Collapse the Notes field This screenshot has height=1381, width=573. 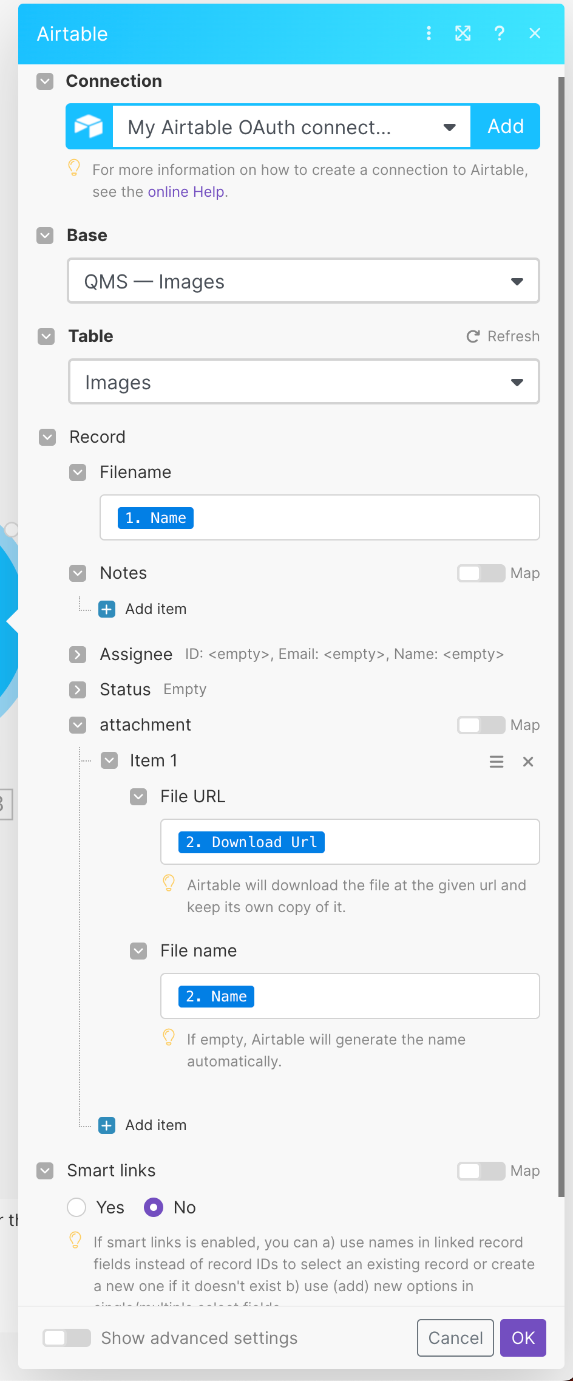point(78,573)
